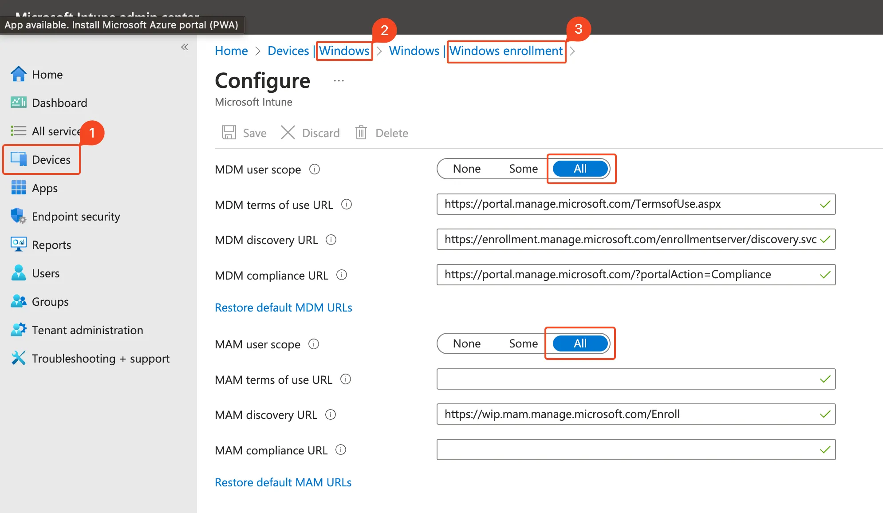Image resolution: width=883 pixels, height=513 pixels.
Task: Click the Apps grid icon
Action: coord(18,188)
